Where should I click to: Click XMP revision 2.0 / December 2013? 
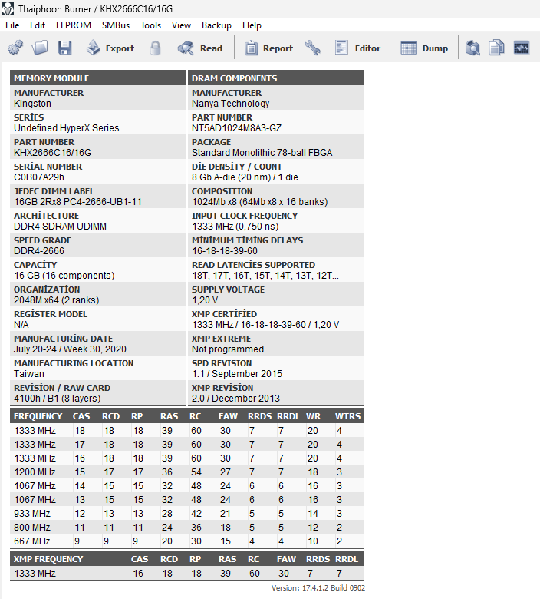pyautogui.click(x=235, y=399)
